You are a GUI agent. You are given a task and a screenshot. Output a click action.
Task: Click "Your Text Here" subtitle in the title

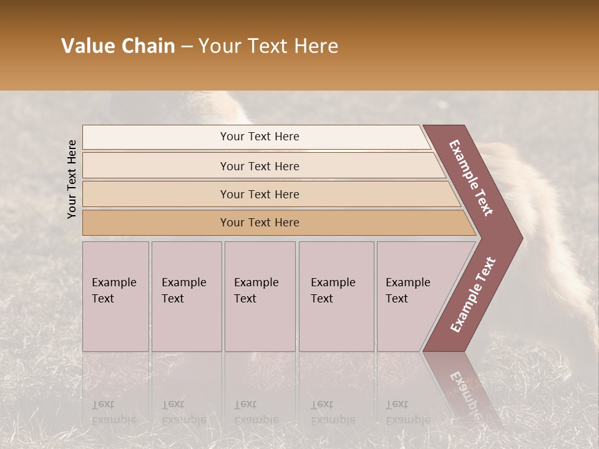[x=268, y=46]
